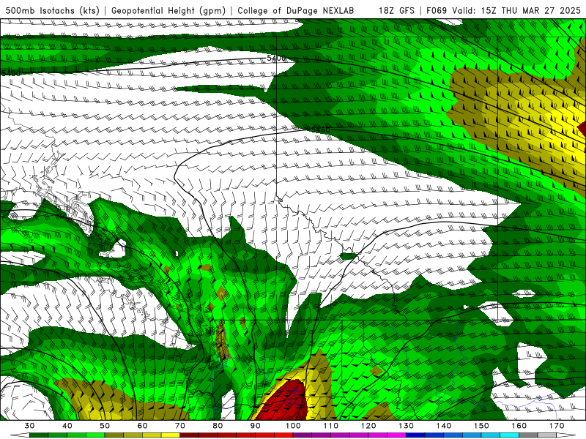Select the dark gray swatch just after 160
The width and height of the screenshot is (586, 439).
tap(528, 435)
